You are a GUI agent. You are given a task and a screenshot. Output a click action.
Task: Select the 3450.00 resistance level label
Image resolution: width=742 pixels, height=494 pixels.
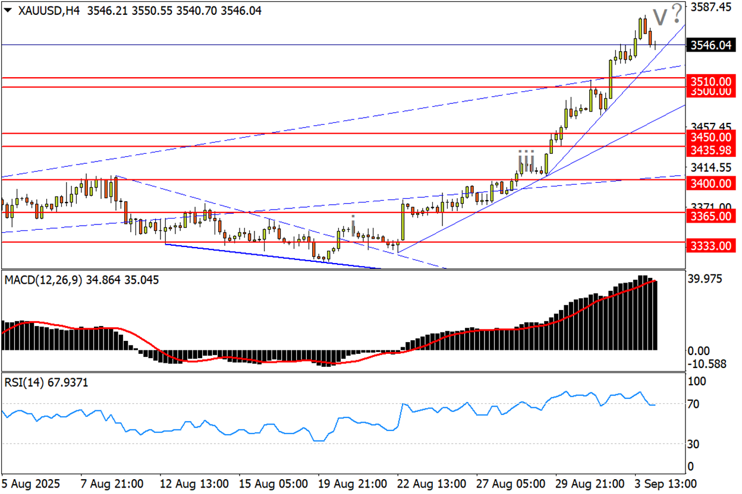pos(710,137)
